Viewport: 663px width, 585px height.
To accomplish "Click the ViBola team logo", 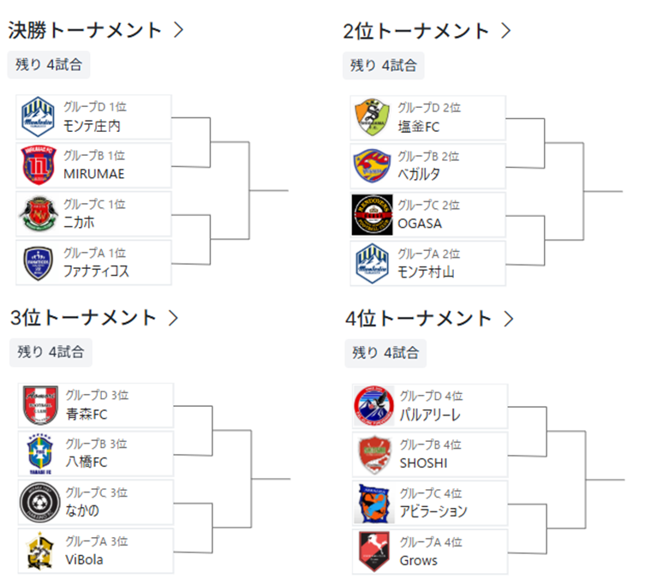I will click(x=39, y=551).
